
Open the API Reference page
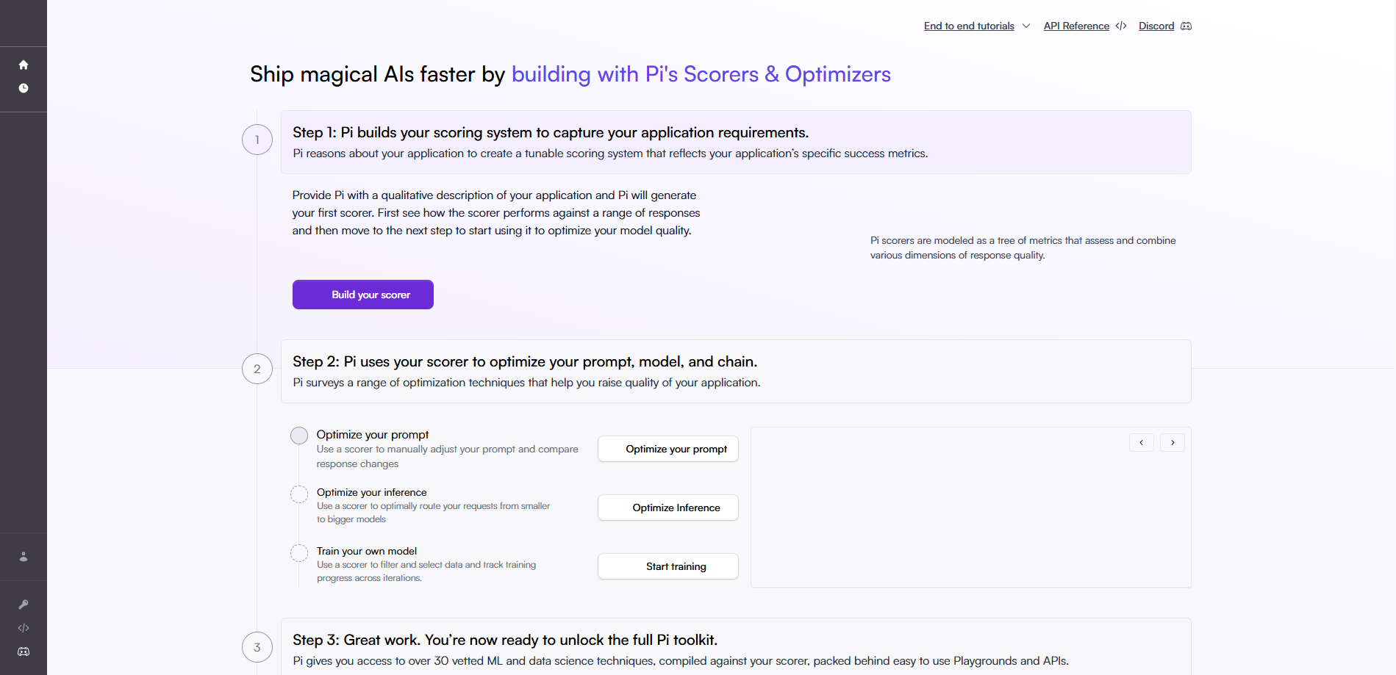point(1076,26)
